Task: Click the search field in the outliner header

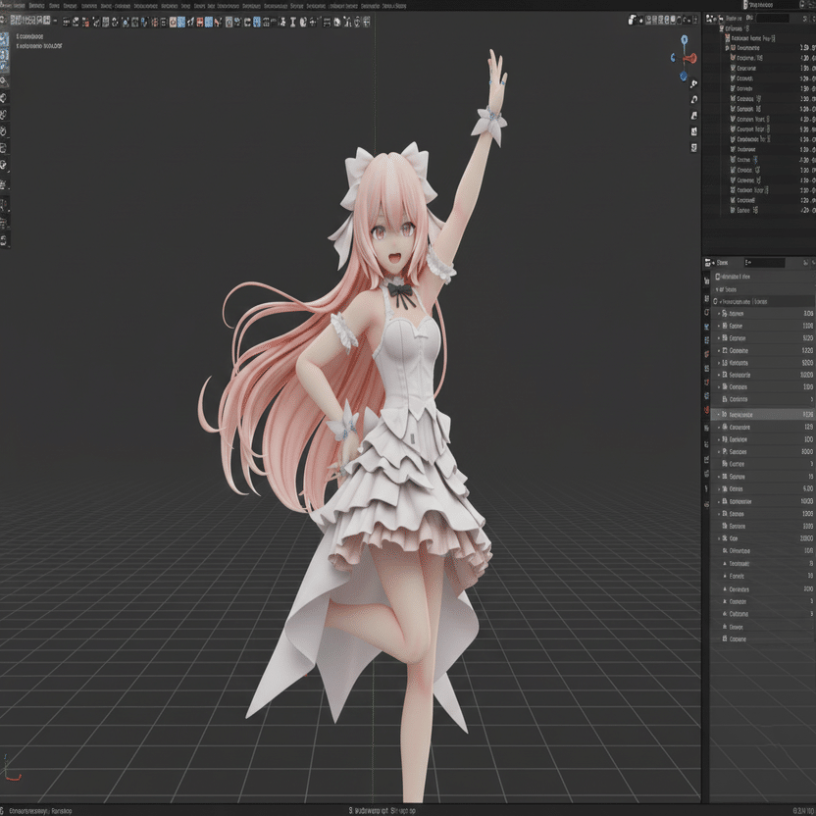Action: pos(772,19)
